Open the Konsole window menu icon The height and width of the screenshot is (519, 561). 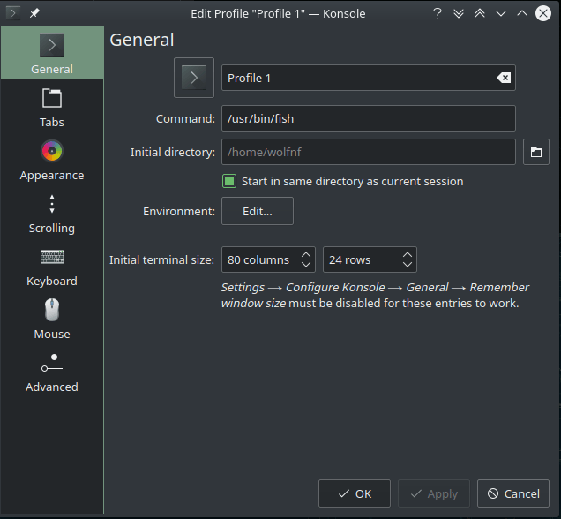(13, 13)
